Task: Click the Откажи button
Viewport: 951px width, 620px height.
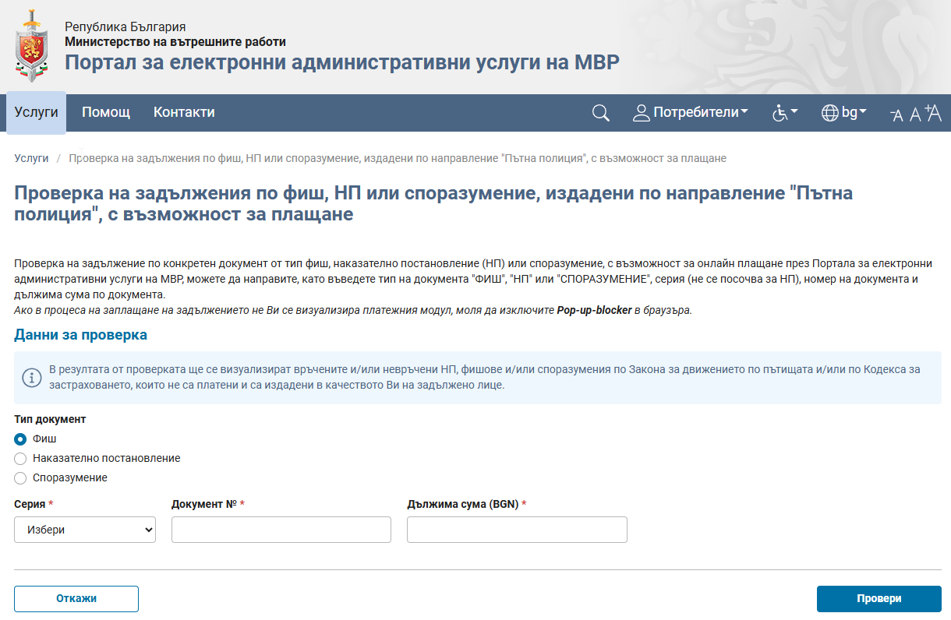Action: click(x=76, y=599)
